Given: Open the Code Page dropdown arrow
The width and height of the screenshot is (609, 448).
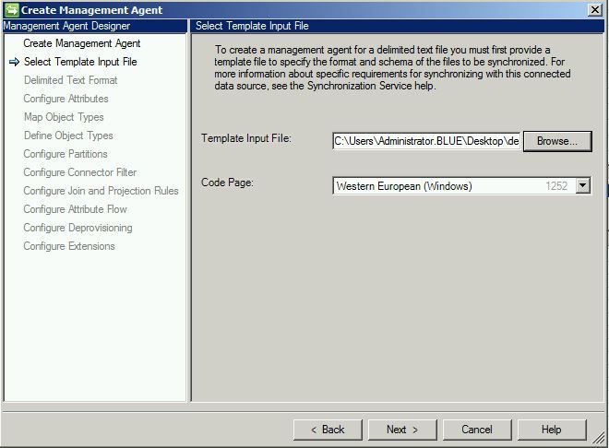Looking at the screenshot, I should click(582, 186).
